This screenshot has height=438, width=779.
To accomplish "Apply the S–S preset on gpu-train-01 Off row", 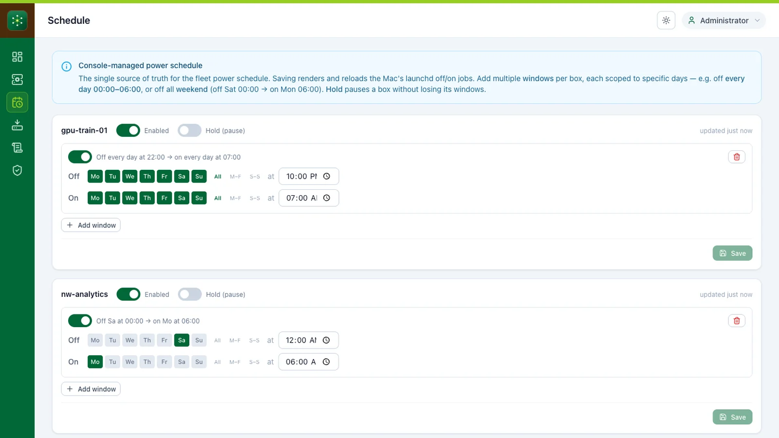I will point(255,177).
